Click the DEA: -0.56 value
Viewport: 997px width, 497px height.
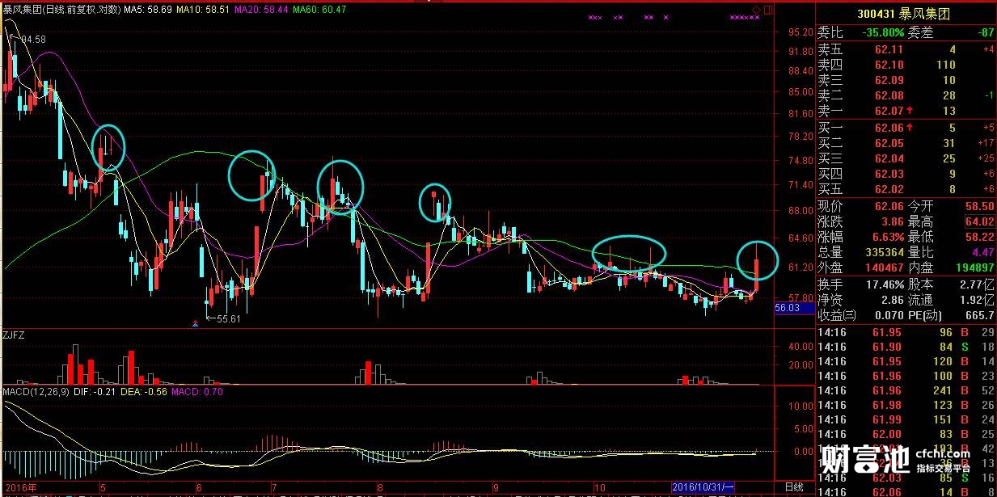pos(143,392)
